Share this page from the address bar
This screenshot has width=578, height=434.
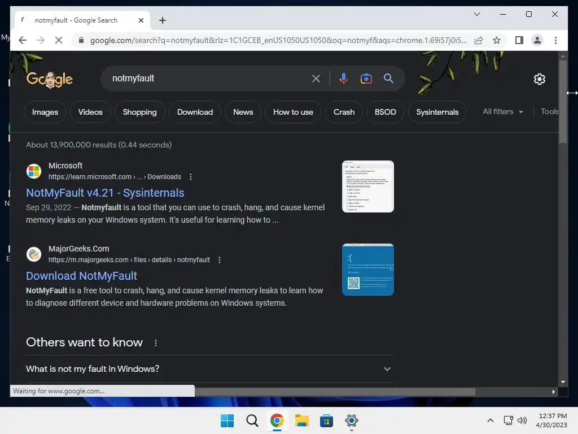(x=479, y=40)
